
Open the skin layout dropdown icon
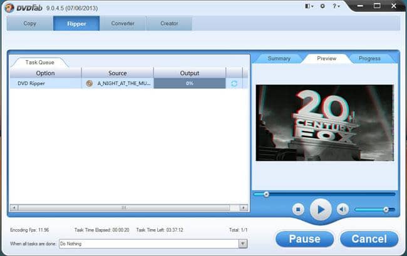309,6
